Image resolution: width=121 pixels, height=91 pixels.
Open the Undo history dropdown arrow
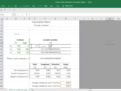coord(7,10)
